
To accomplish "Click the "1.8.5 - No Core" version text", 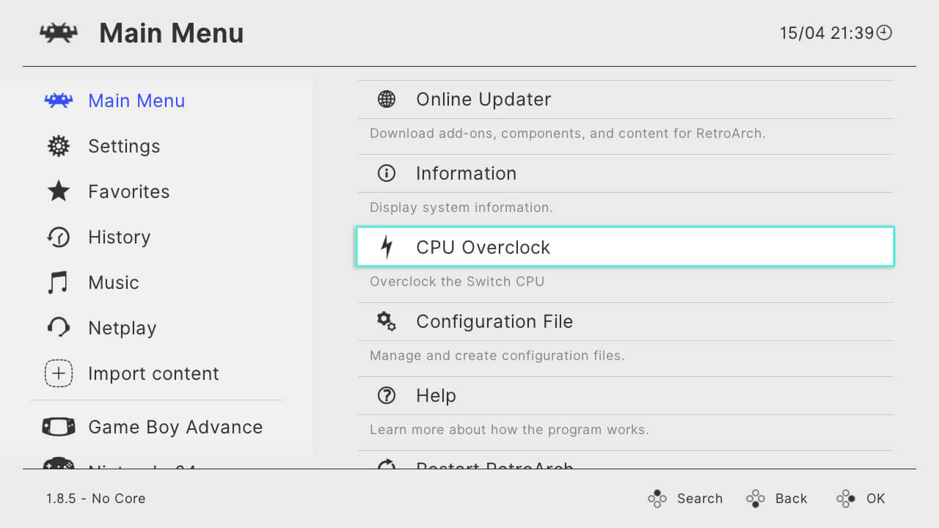I will pyautogui.click(x=96, y=499).
